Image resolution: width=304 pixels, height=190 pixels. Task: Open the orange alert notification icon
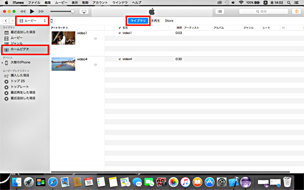[296, 11]
